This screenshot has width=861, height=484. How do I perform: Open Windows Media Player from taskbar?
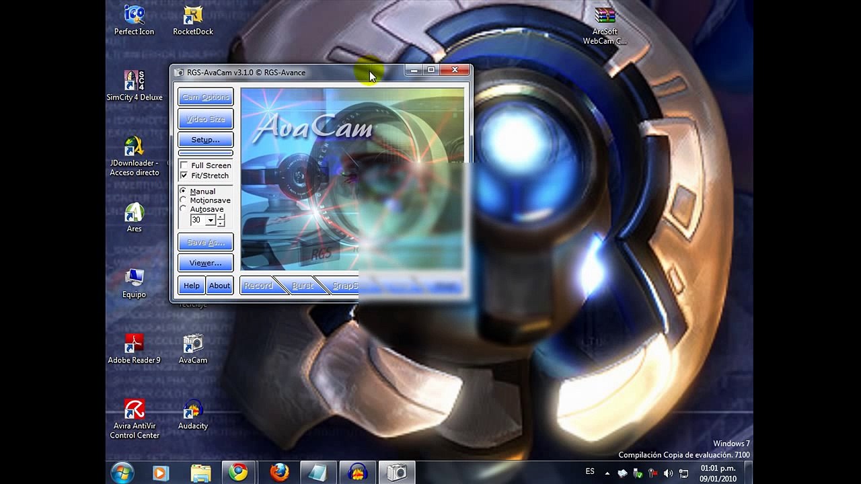(161, 473)
